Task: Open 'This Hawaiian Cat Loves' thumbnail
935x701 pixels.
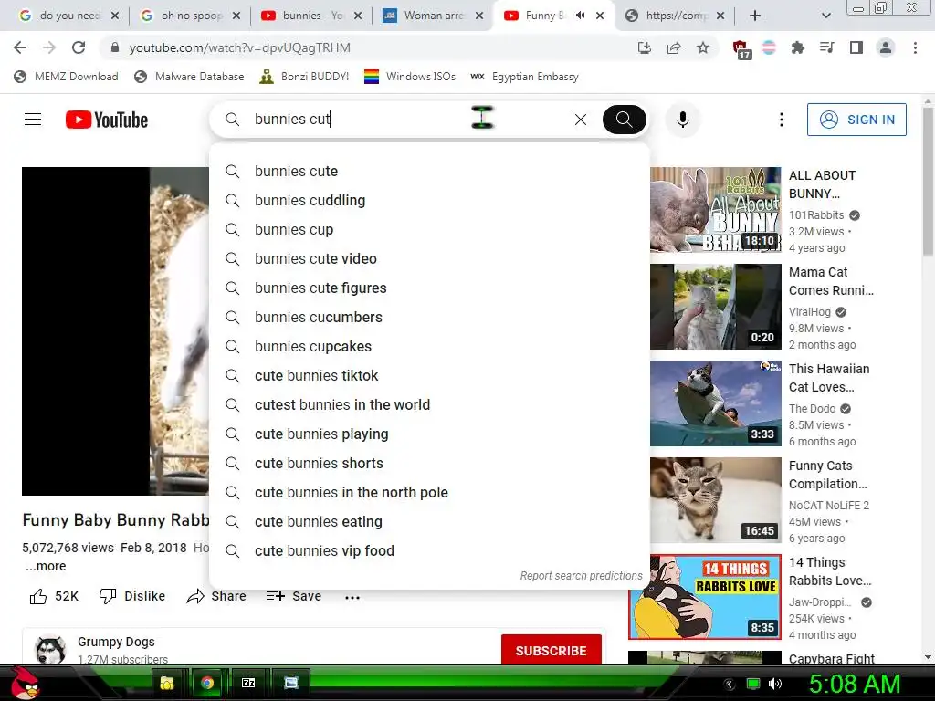Action: coord(716,403)
